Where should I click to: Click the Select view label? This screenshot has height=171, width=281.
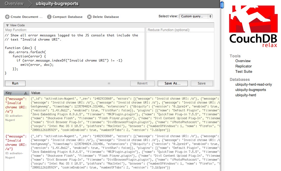click(168, 16)
